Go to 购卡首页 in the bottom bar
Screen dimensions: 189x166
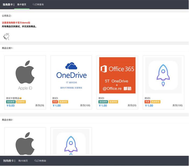pyautogui.click(x=23, y=161)
